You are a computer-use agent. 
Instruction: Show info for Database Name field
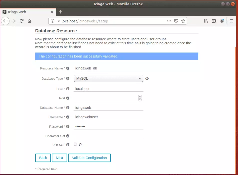click(x=68, y=108)
